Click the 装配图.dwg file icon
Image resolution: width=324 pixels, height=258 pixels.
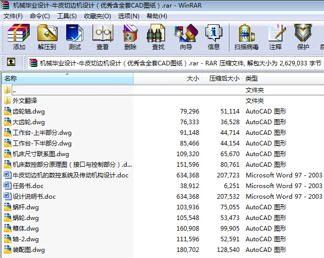[8, 249]
